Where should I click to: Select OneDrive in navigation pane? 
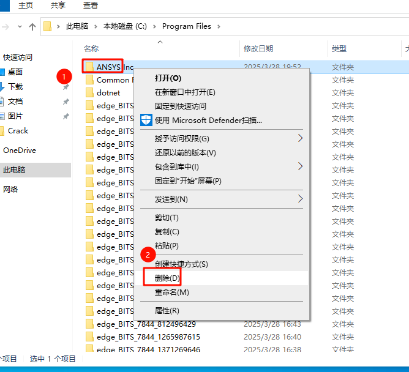click(x=20, y=151)
